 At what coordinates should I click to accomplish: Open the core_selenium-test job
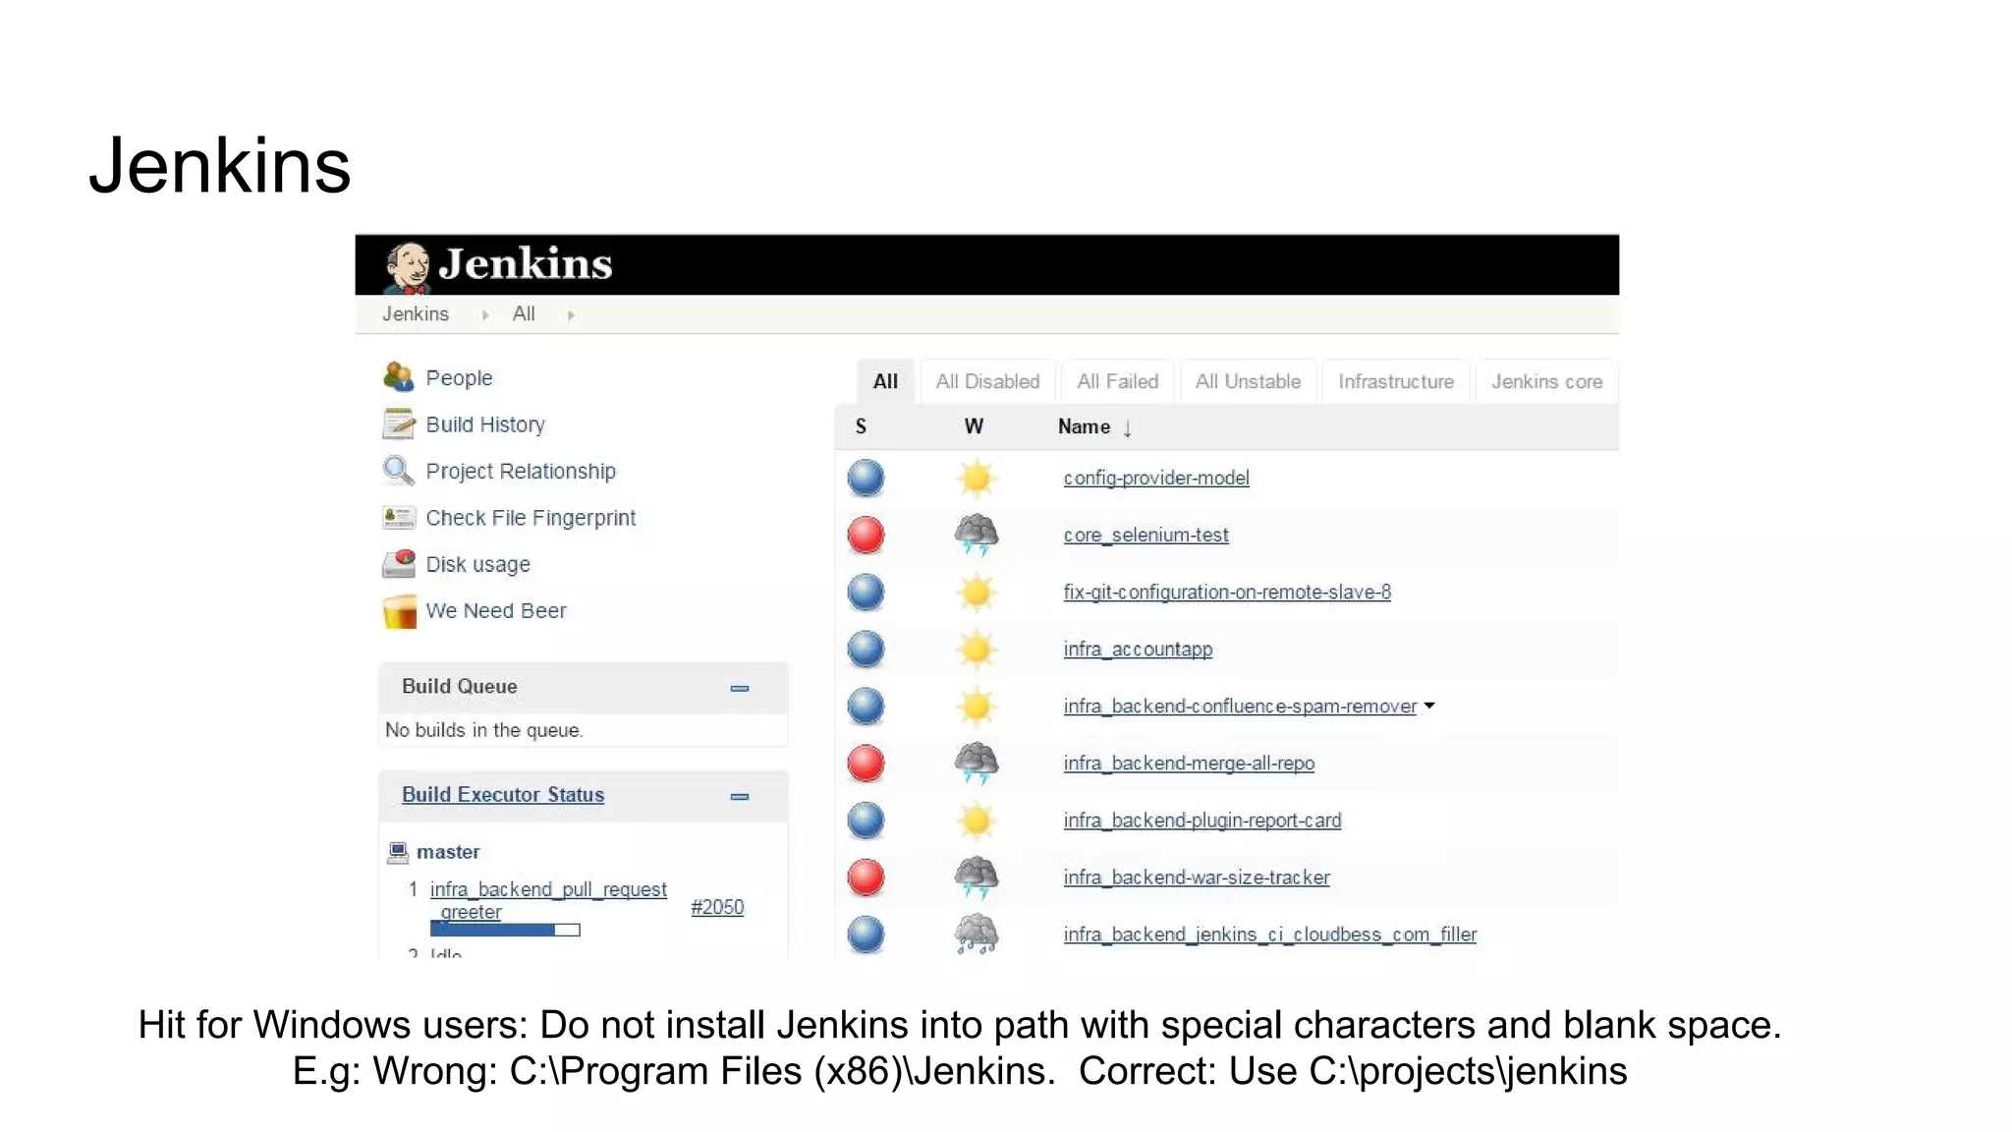(x=1146, y=535)
